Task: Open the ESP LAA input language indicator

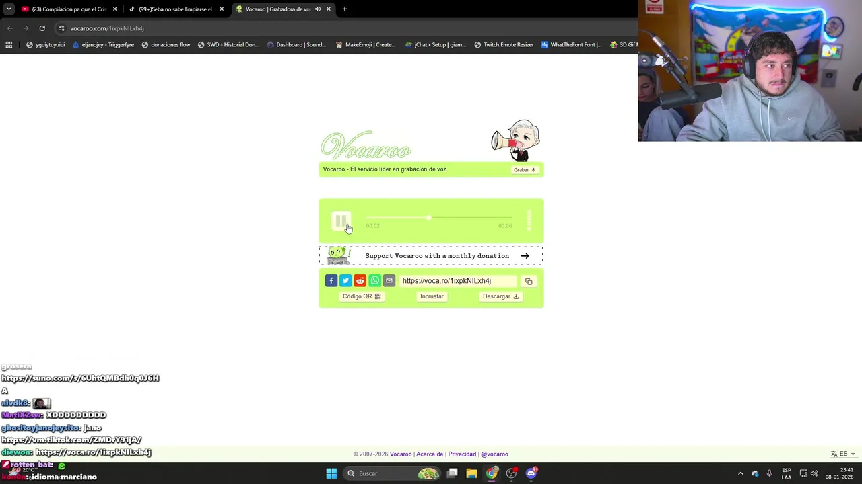Action: pos(787,473)
